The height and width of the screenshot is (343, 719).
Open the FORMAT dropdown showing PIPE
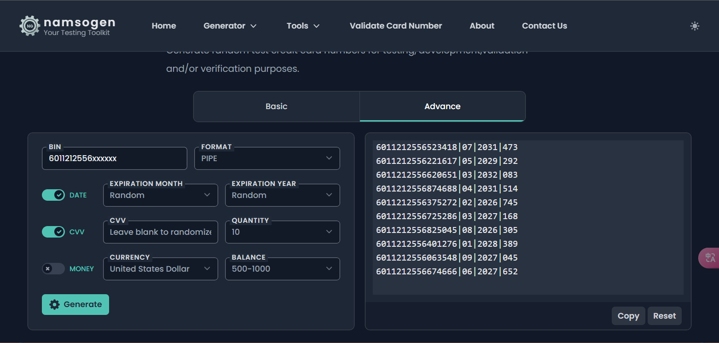pos(267,158)
